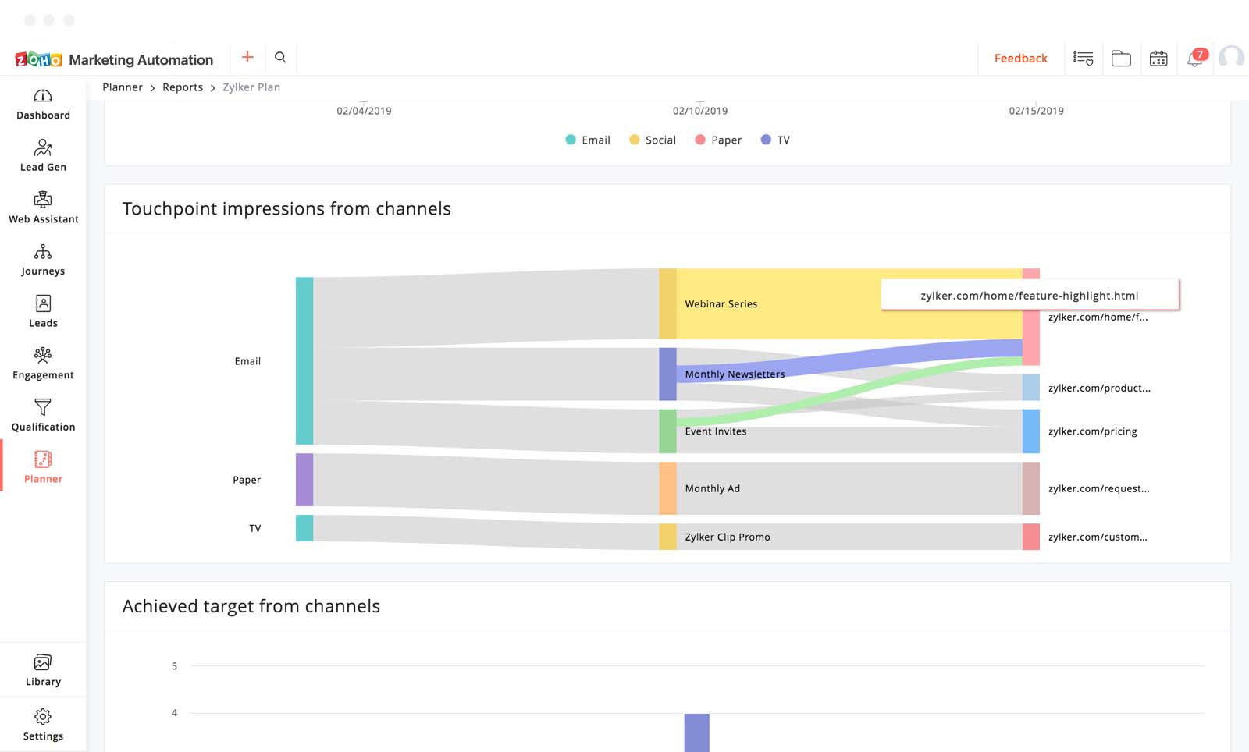
Task: Click the plus icon to create new
Action: pos(247,57)
